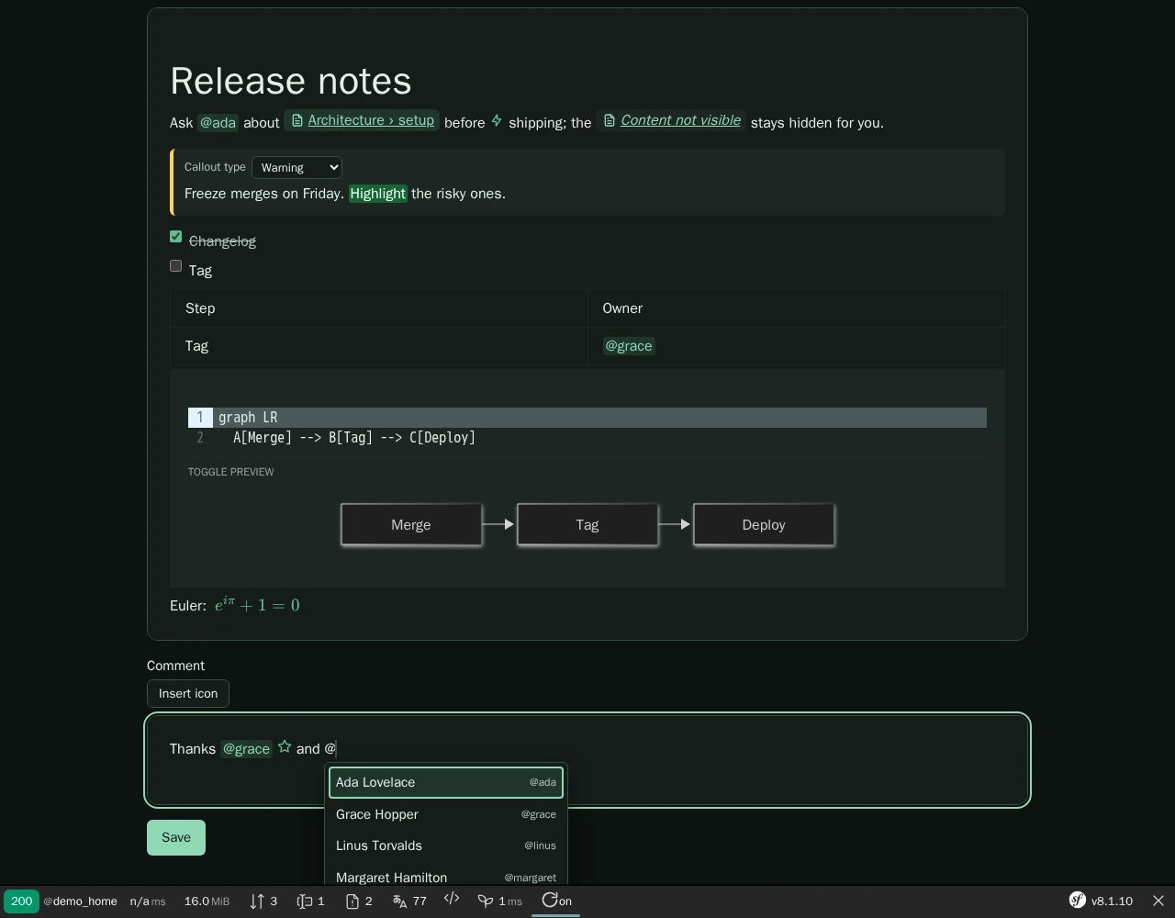Uncheck the Changelog checkbox
The image size is (1175, 918).
coord(176,237)
